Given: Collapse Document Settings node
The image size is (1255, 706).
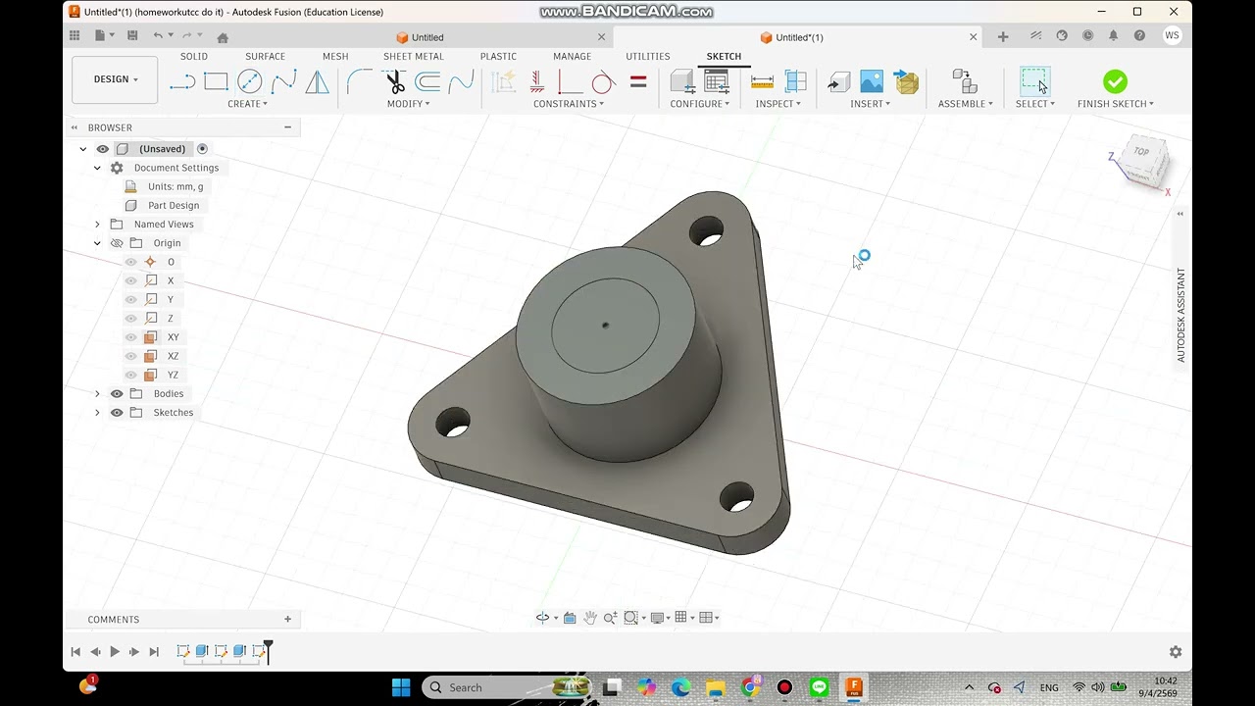Looking at the screenshot, I should tap(97, 168).
